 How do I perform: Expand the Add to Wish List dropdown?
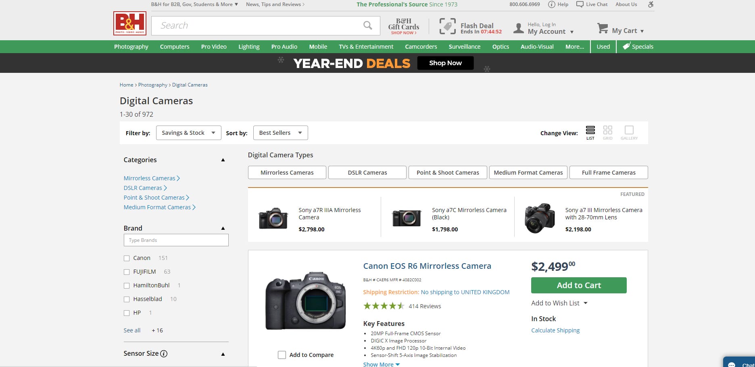tap(559, 303)
